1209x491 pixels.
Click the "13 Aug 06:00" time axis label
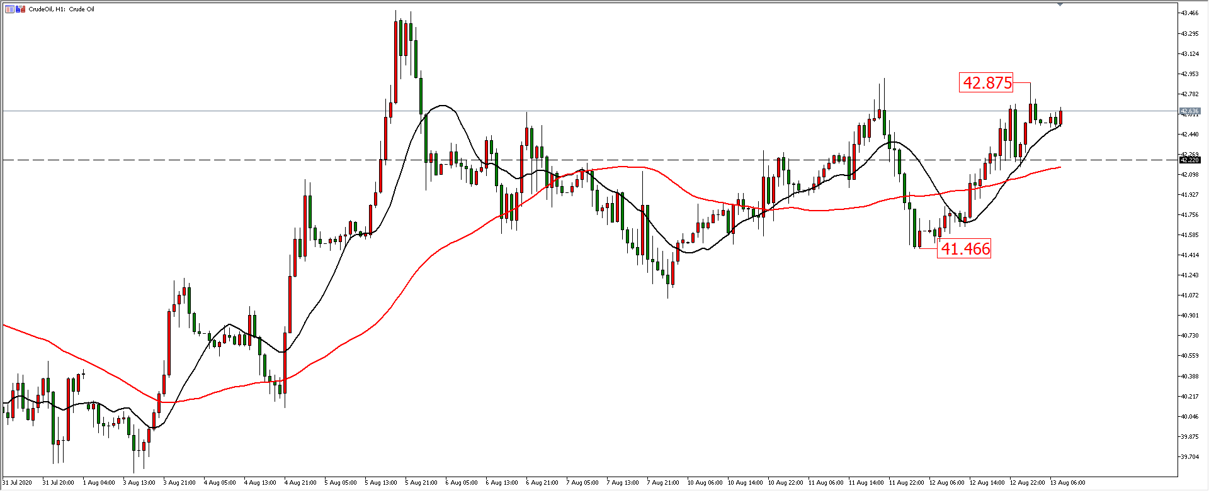click(x=1067, y=483)
